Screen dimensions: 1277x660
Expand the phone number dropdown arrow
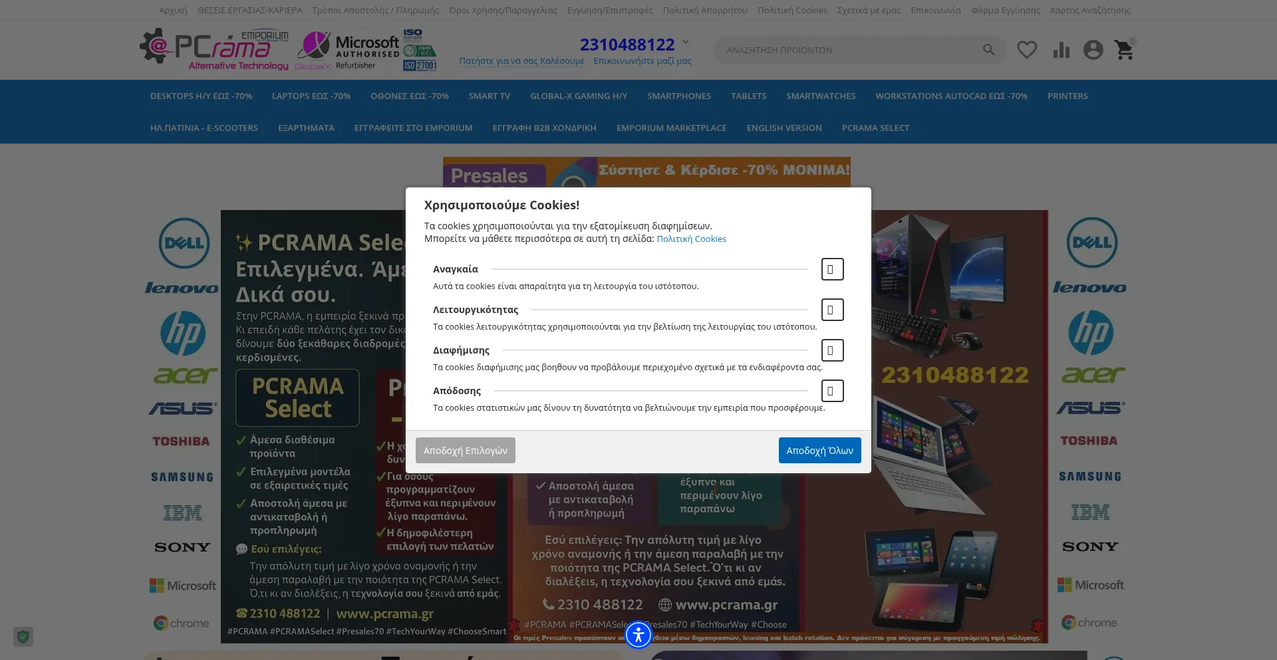pyautogui.click(x=686, y=42)
